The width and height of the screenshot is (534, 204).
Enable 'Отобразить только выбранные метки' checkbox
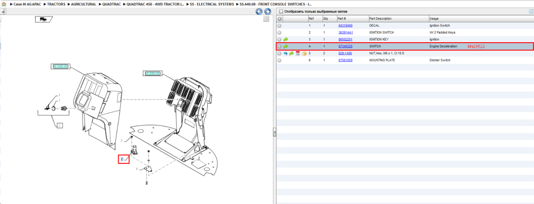[x=281, y=12]
